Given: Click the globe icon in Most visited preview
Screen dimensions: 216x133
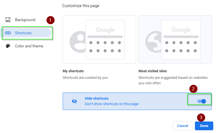Looking at the screenshot, I should pyautogui.click(x=154, y=42).
